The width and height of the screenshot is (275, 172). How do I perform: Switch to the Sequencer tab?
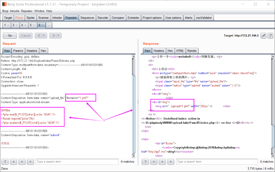(87, 18)
